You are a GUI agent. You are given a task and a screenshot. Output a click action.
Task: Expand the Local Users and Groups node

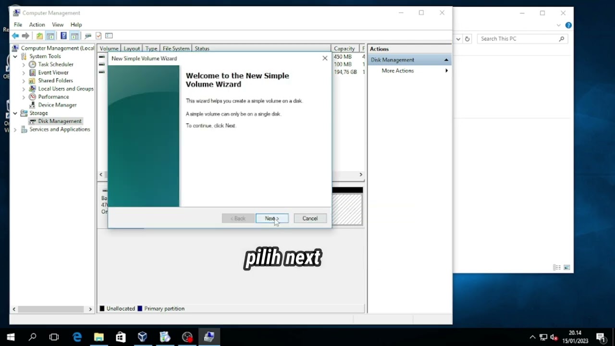(24, 89)
